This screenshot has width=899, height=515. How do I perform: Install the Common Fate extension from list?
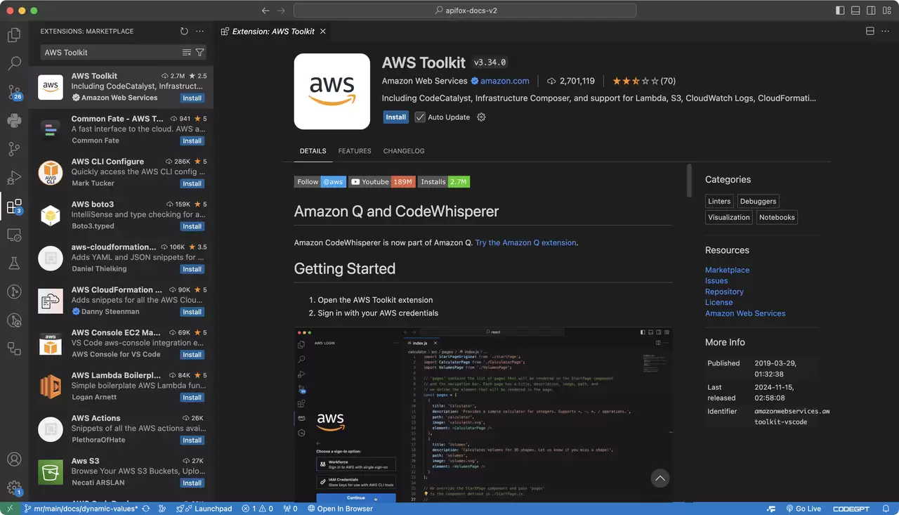click(x=192, y=141)
